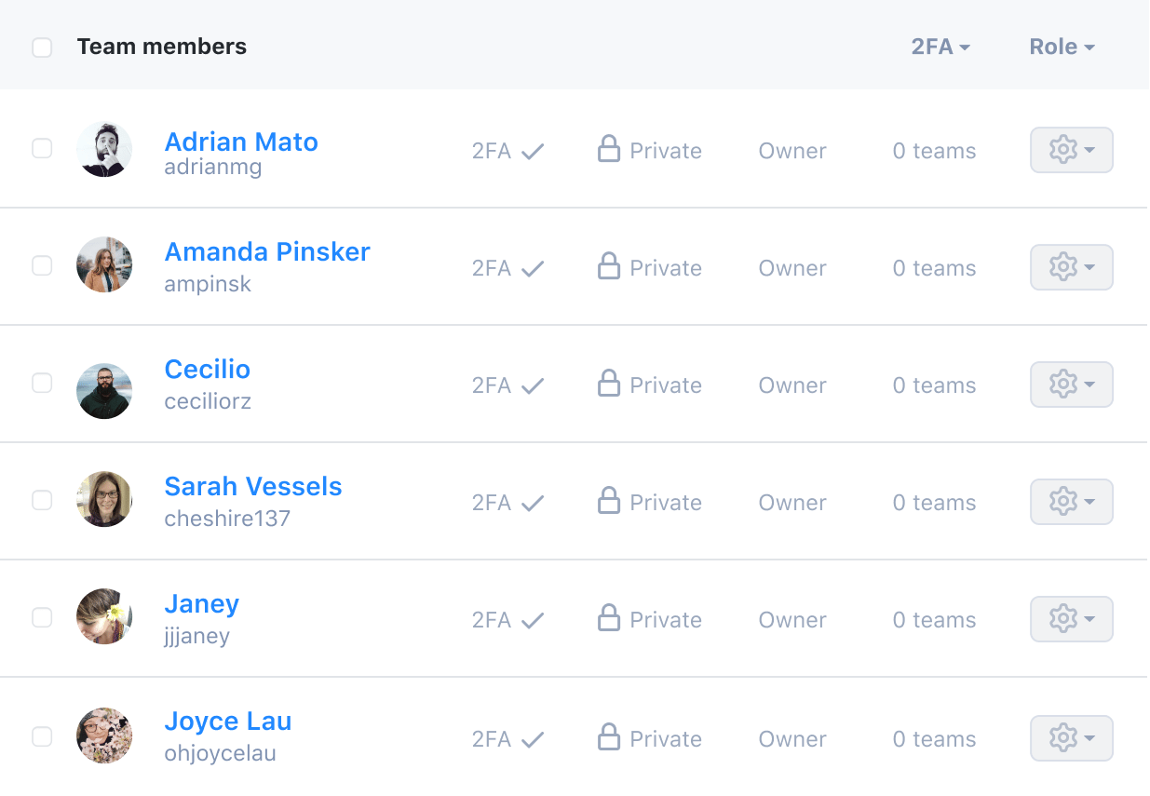Tick the checkbox for Janey
Screen dimensions: 1150x796
(42, 617)
